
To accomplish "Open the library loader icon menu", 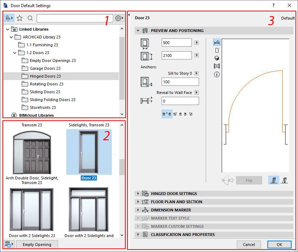I will tap(9, 244).
